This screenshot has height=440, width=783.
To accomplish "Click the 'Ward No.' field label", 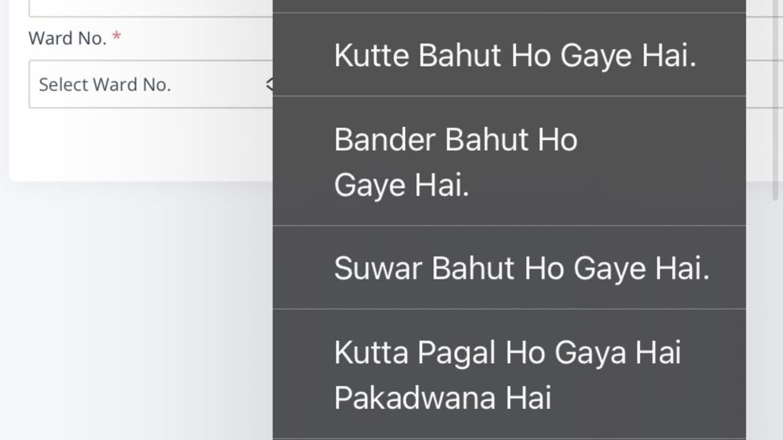I will click(68, 38).
